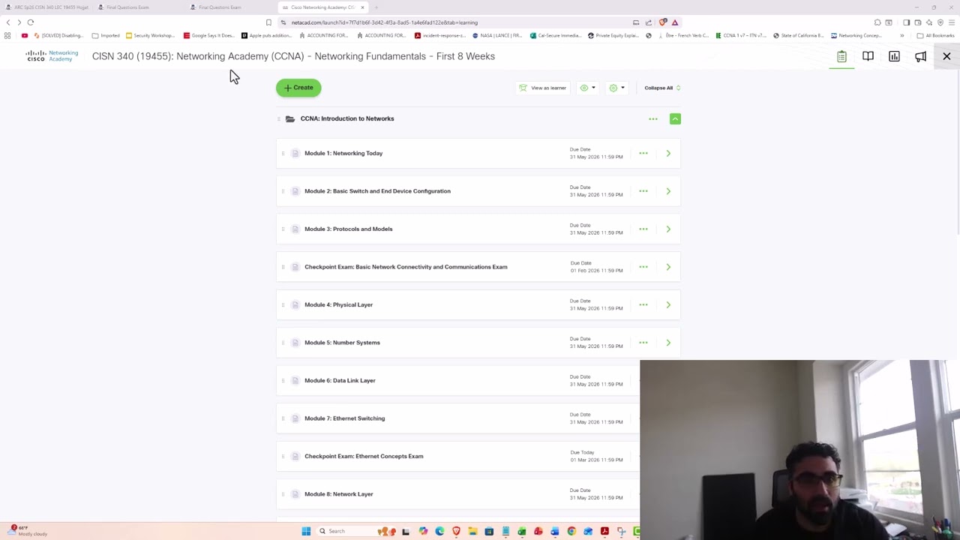Image resolution: width=960 pixels, height=540 pixels.
Task: Open Brave browser from the taskbar
Action: [x=456, y=531]
